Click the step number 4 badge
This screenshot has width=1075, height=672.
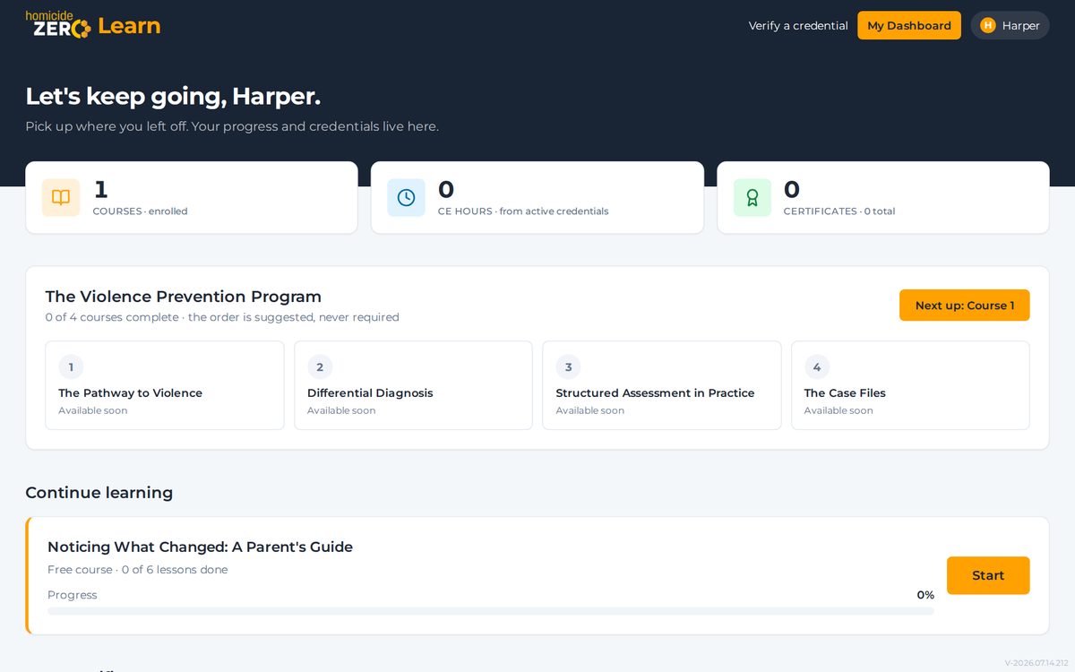(816, 367)
